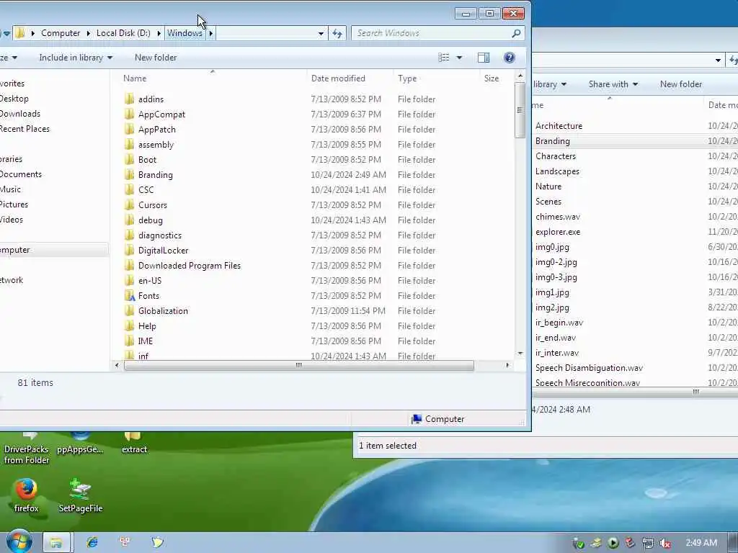
Task: Select the CSC folder icon
Action: [130, 190]
